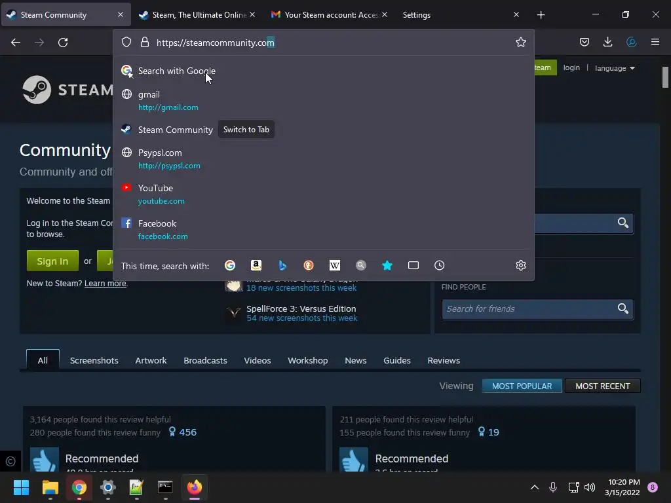Viewport: 671px width, 503px height.
Task: Open File Explorer from the taskbar
Action: (50, 487)
